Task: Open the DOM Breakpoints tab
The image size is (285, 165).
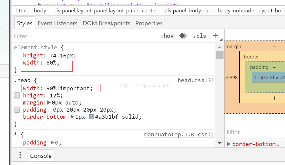Action: click(107, 23)
